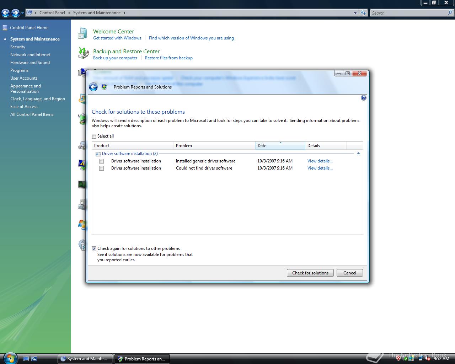The width and height of the screenshot is (455, 364).
Task: Click the Driver software installation group icon
Action: (98, 154)
